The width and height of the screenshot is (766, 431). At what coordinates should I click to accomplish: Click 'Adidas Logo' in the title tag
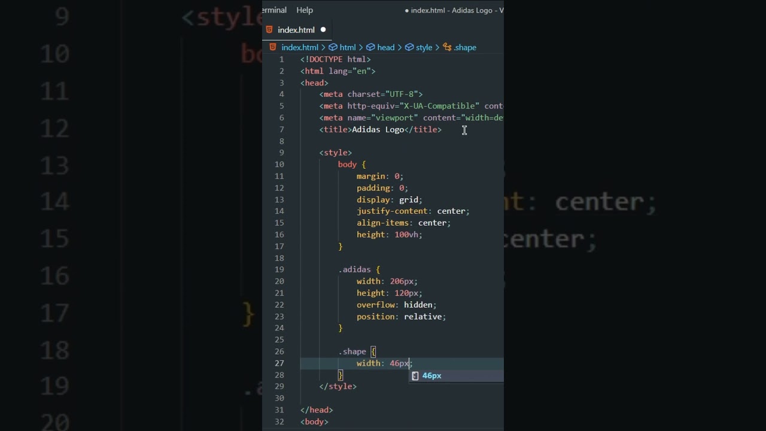point(378,129)
